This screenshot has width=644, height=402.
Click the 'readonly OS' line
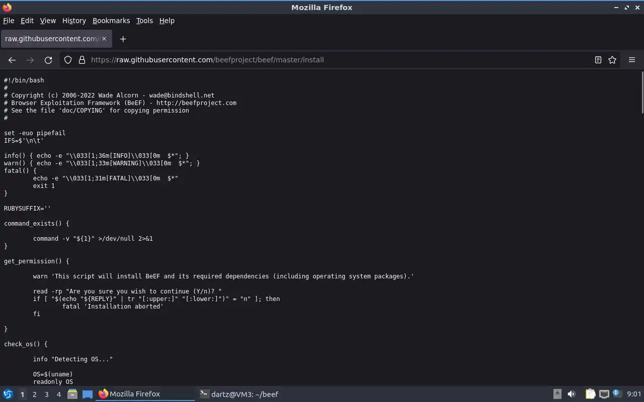[x=53, y=382]
